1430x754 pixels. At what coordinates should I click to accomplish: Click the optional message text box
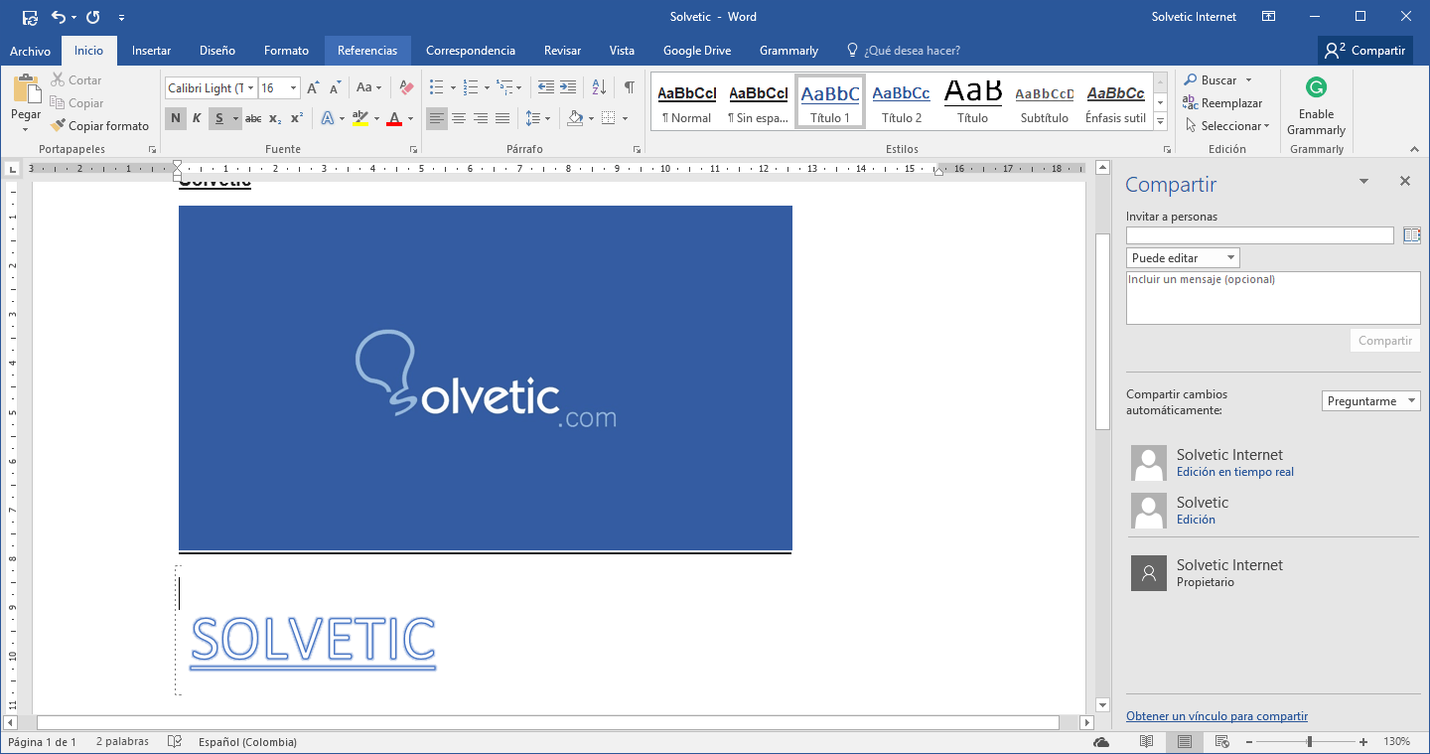pyautogui.click(x=1273, y=298)
